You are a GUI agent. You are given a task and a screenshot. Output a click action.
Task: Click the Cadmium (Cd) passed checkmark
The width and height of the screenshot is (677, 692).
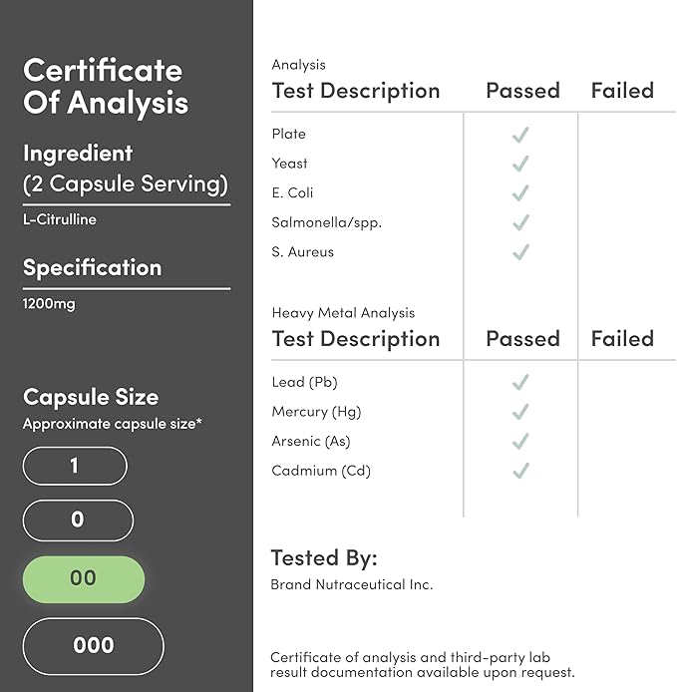click(x=519, y=471)
